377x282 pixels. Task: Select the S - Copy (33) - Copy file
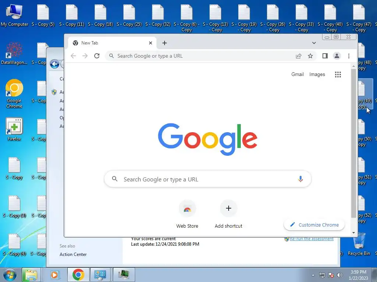(x=301, y=18)
